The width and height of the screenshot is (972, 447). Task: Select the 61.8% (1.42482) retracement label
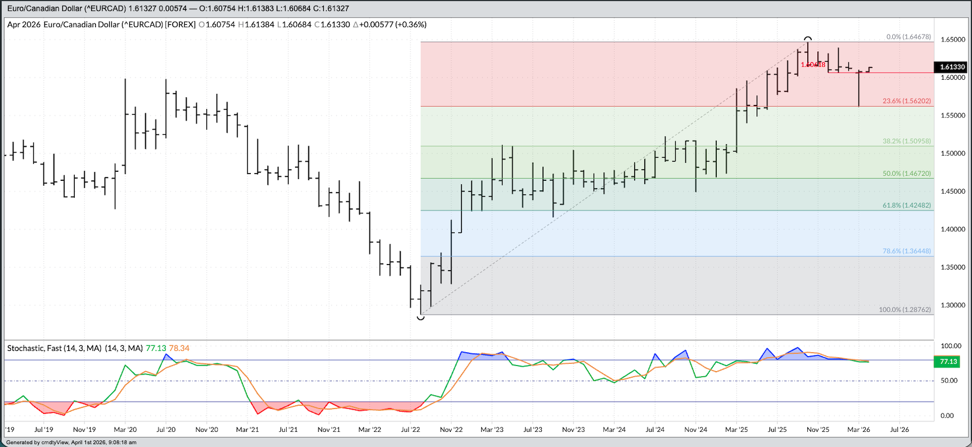tap(906, 206)
